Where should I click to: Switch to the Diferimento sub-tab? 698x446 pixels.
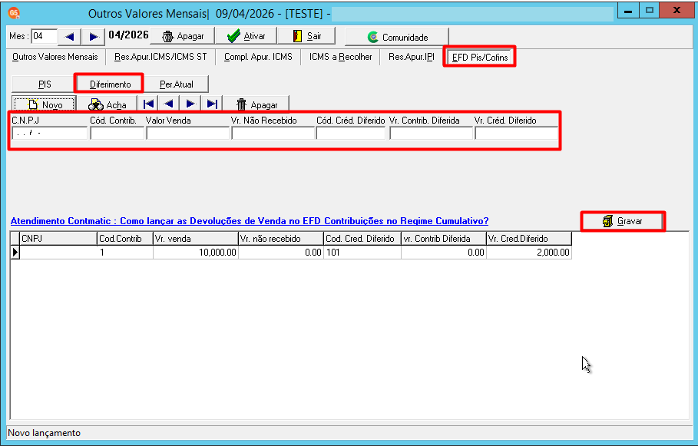coord(110,84)
